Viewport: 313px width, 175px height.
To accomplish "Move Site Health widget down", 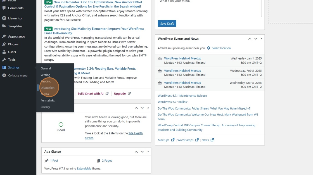I will (142, 108).
